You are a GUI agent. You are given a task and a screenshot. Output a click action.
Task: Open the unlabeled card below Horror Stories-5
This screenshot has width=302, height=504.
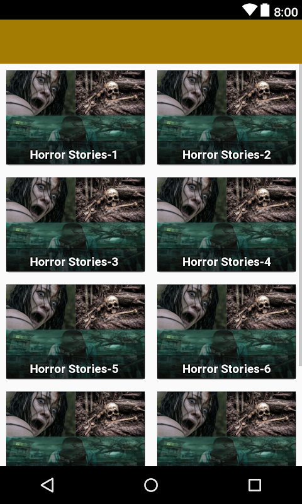(75, 429)
